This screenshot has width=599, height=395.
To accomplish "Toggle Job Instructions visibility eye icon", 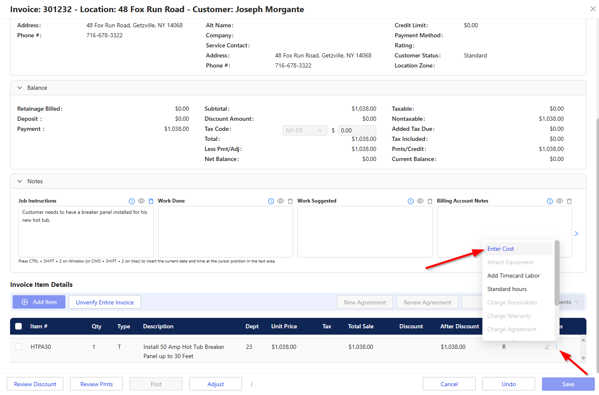I will (x=141, y=201).
